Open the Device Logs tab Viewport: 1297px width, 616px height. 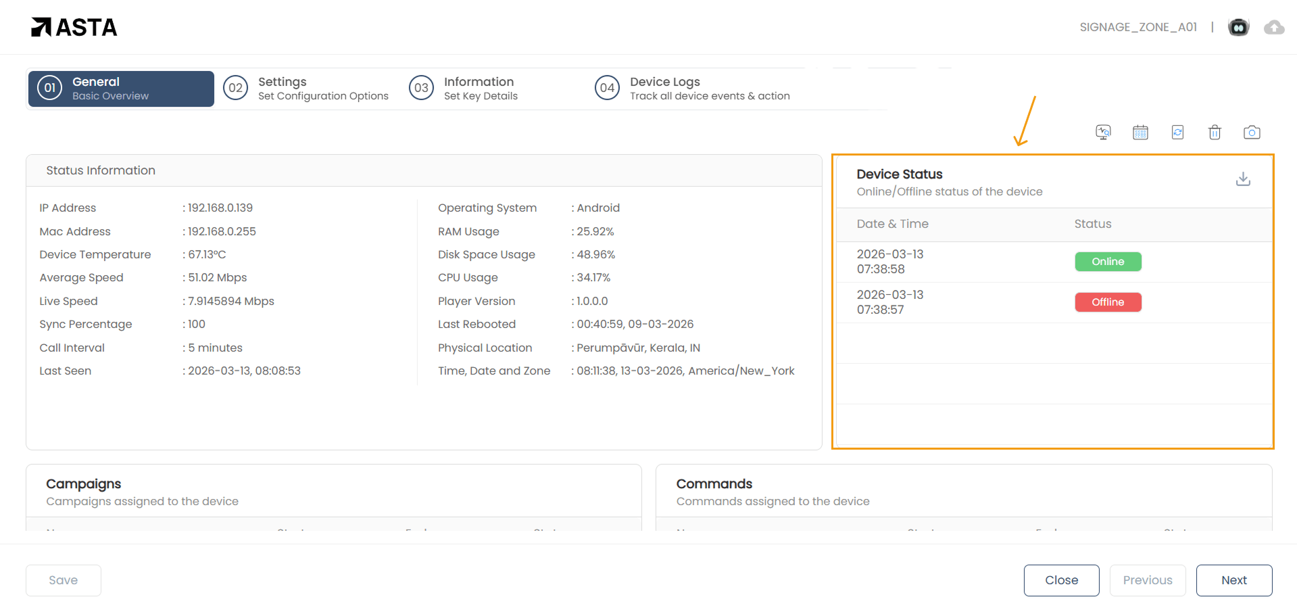(693, 89)
